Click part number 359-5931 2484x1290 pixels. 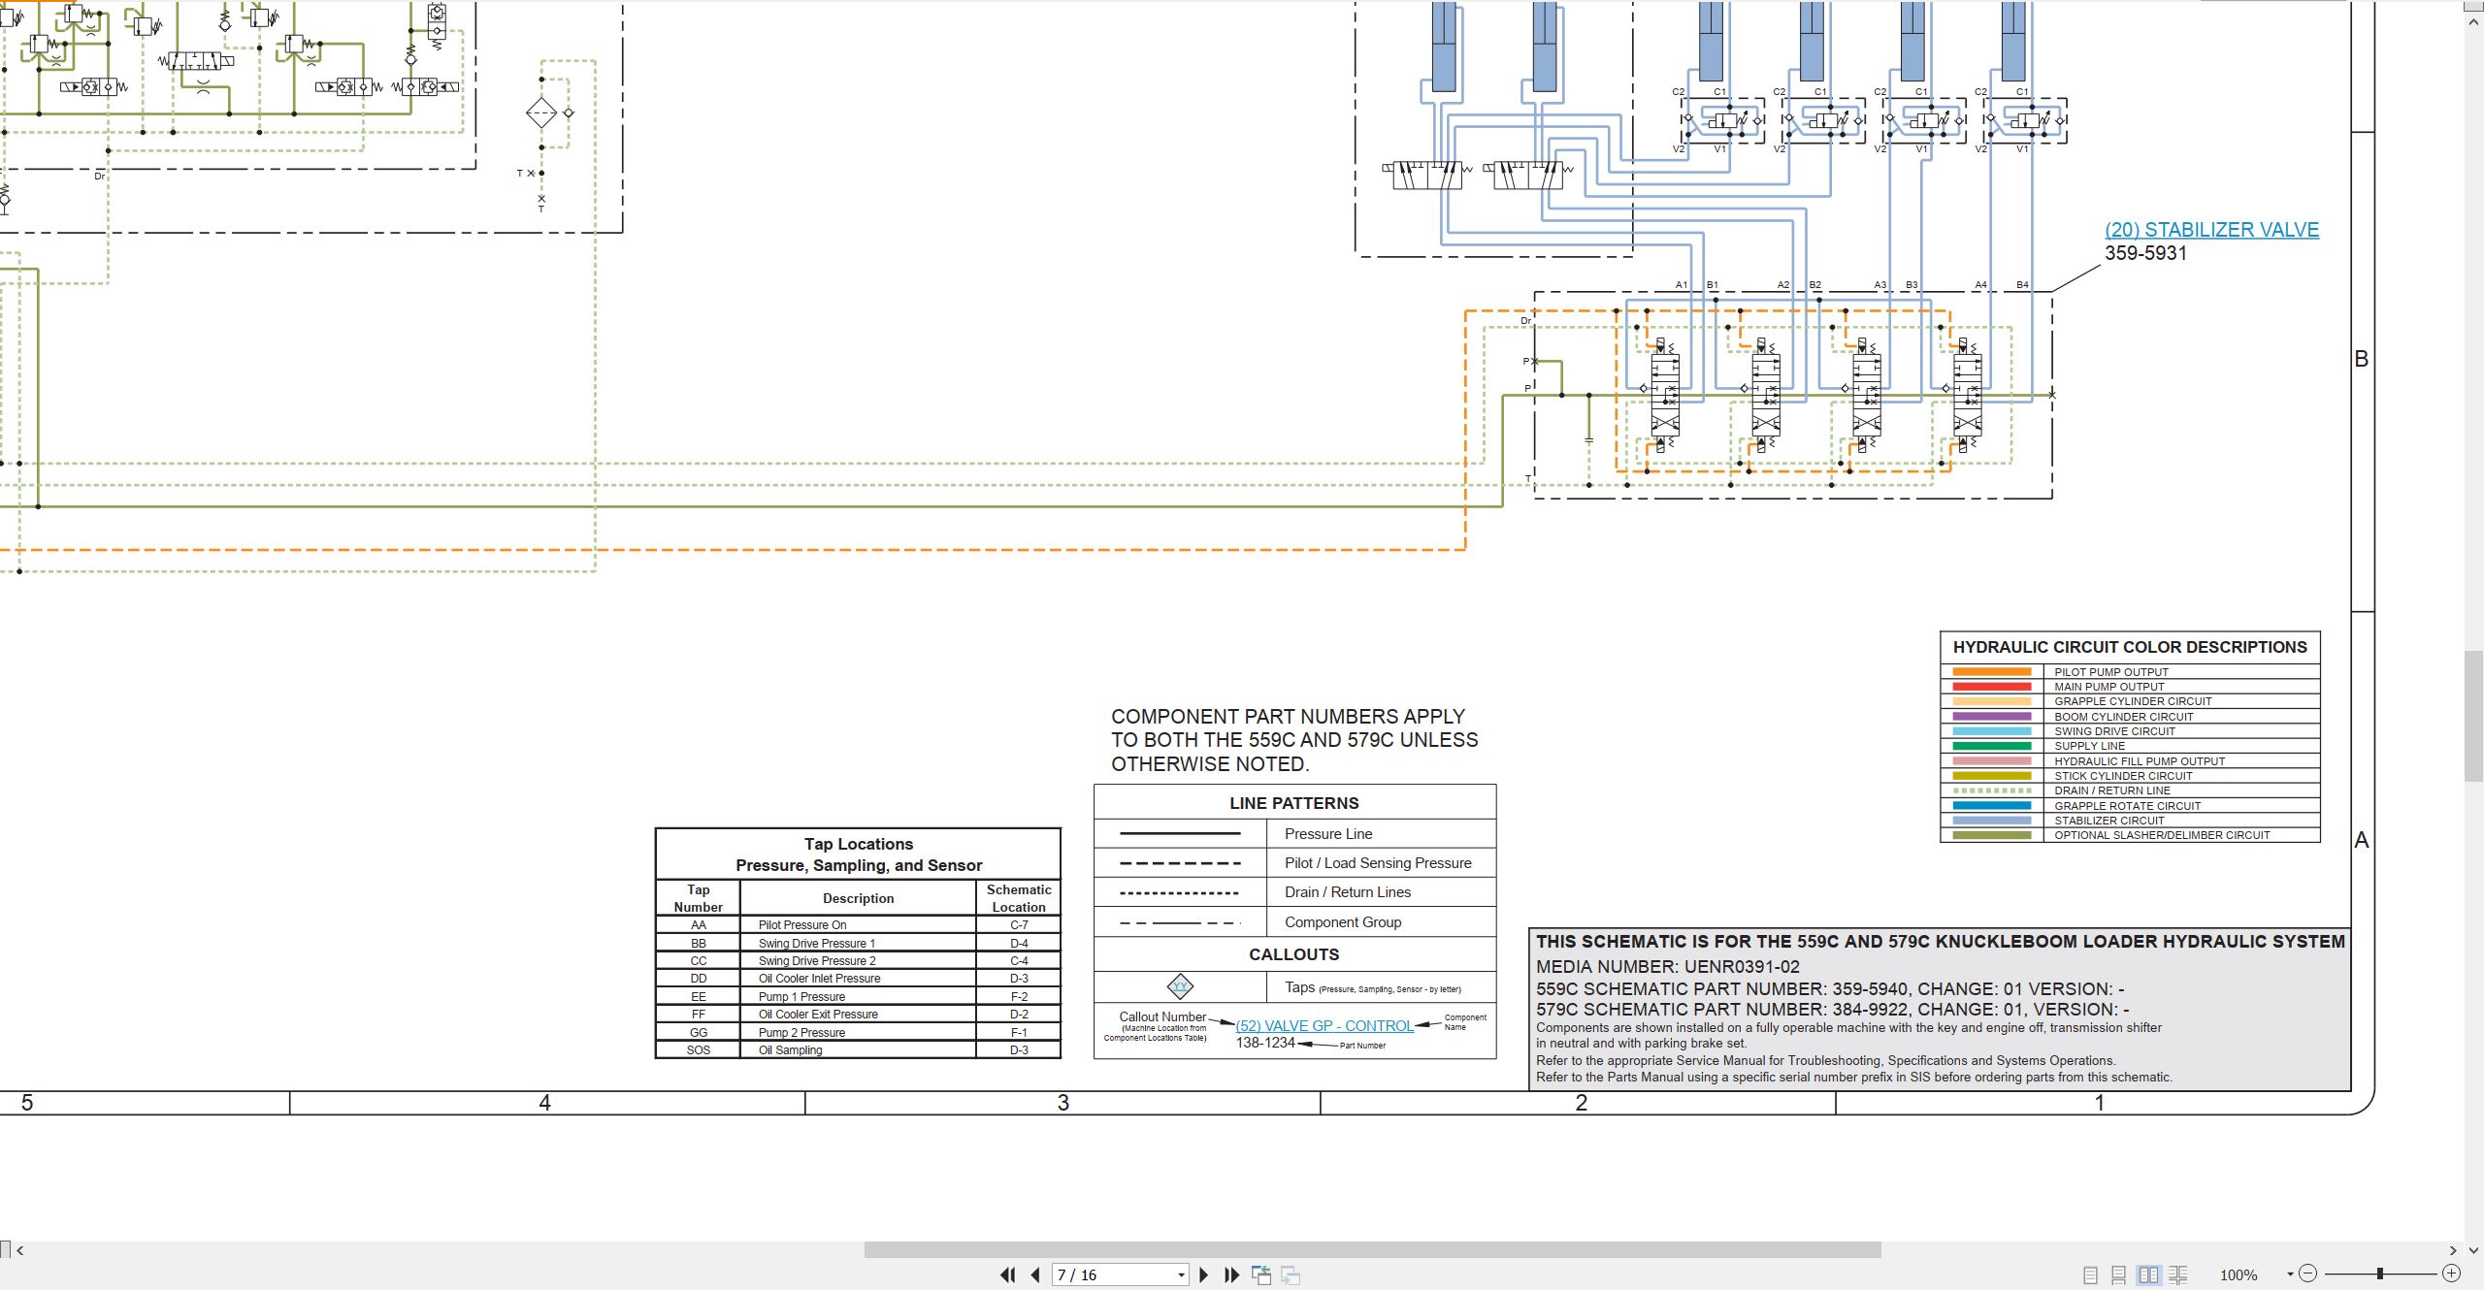[x=2145, y=253]
